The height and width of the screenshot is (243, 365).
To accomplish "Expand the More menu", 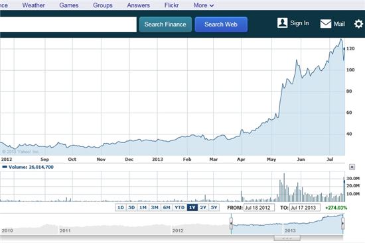I will 204,5.
